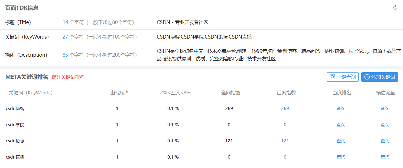Click the META关键词排名 heading
403x168 pixels.
pos(27,77)
